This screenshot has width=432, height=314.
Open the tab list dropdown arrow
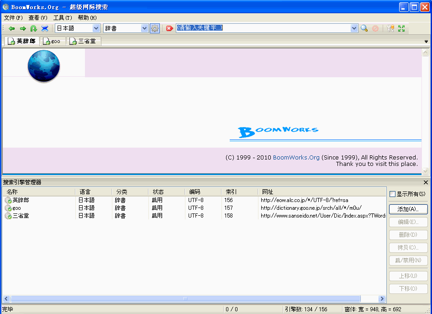pos(426,41)
